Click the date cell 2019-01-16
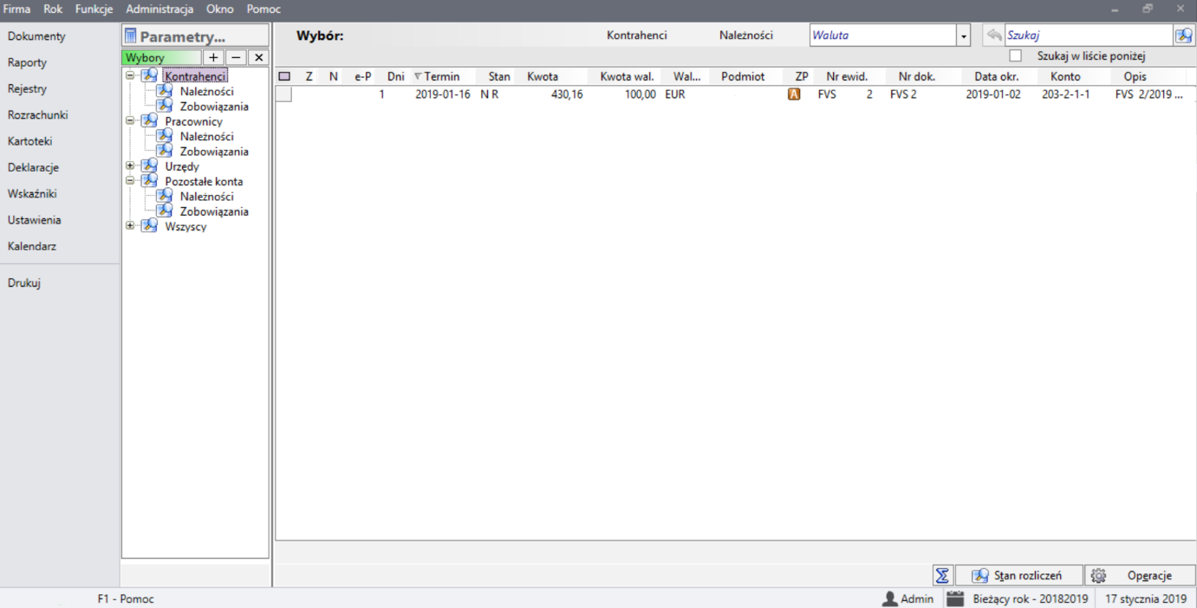The width and height of the screenshot is (1197, 608). (443, 94)
